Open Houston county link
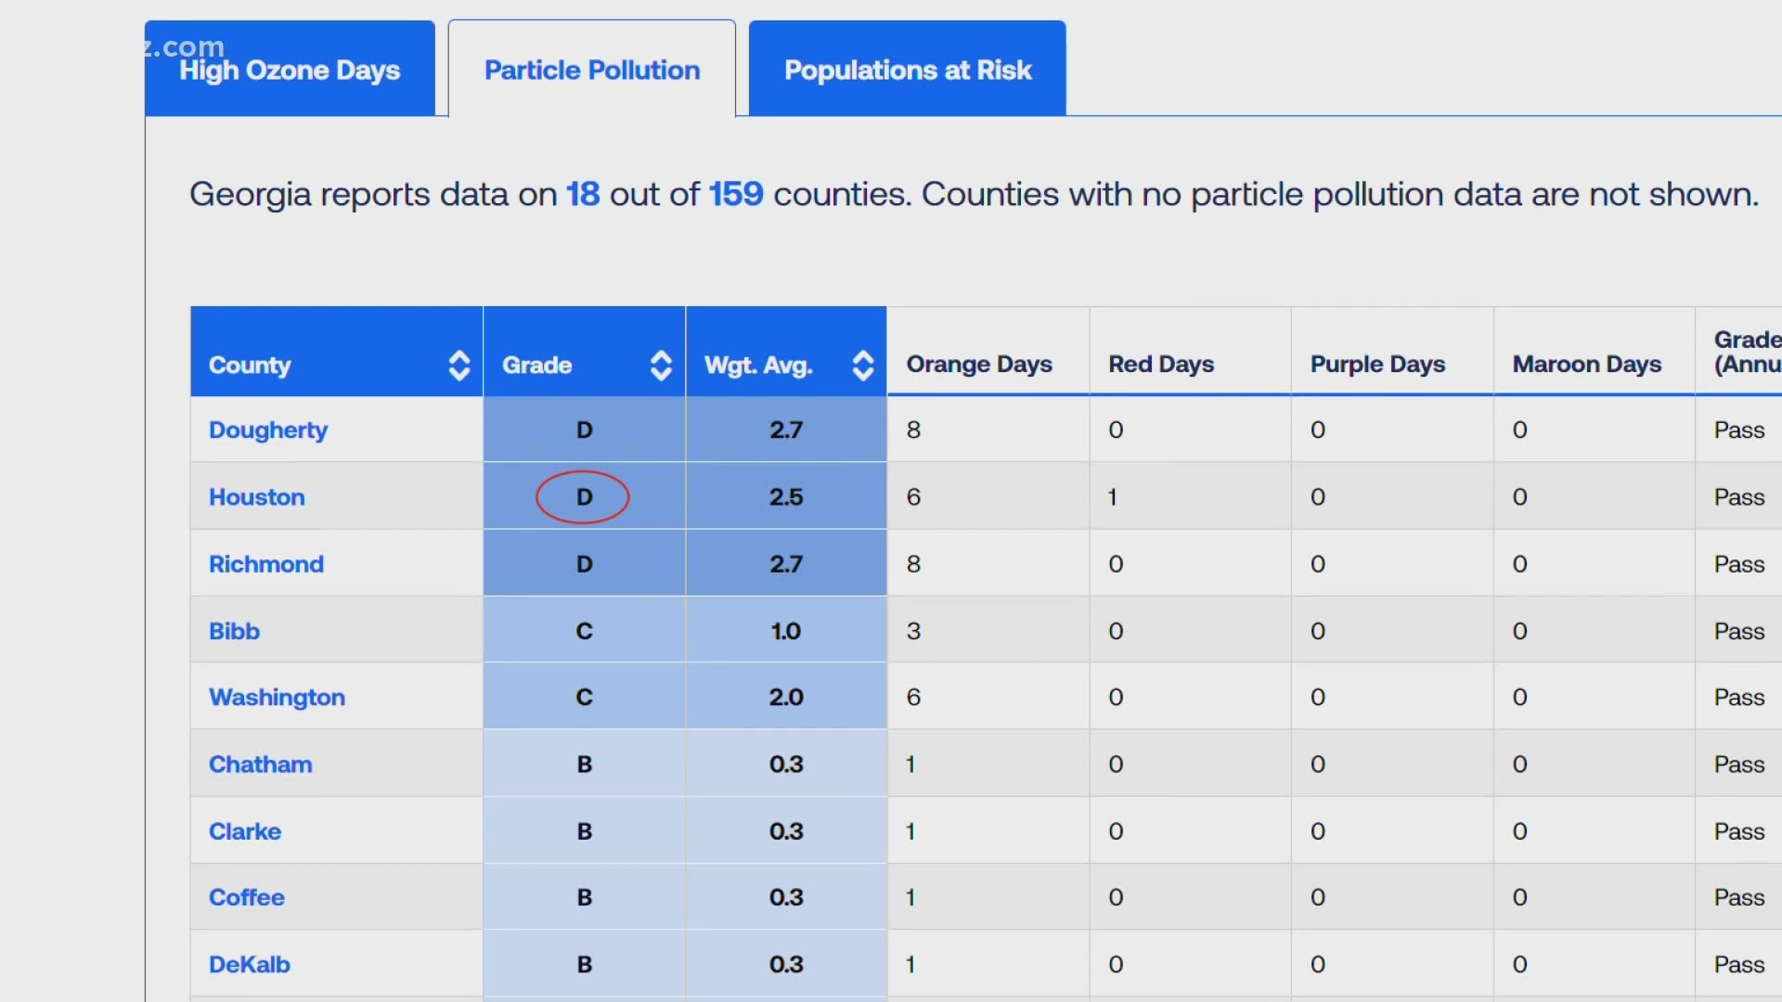The width and height of the screenshot is (1782, 1002). [x=257, y=497]
